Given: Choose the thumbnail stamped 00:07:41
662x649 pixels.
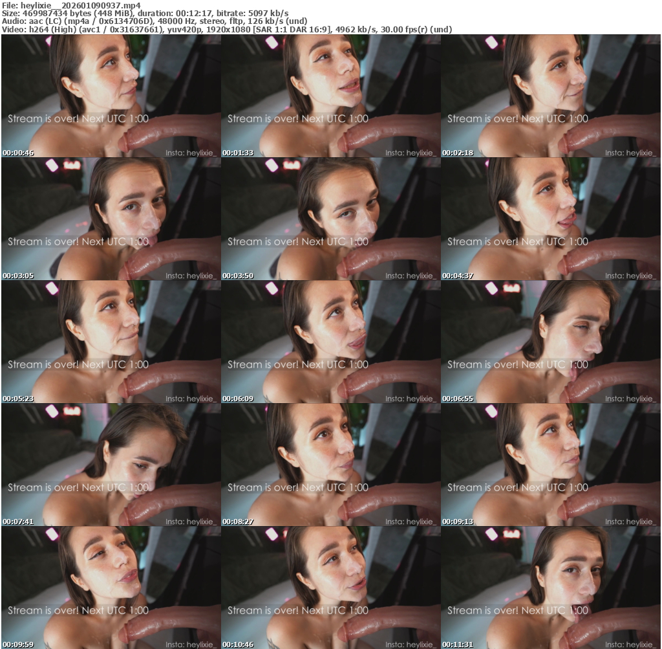Looking at the screenshot, I should [x=111, y=465].
